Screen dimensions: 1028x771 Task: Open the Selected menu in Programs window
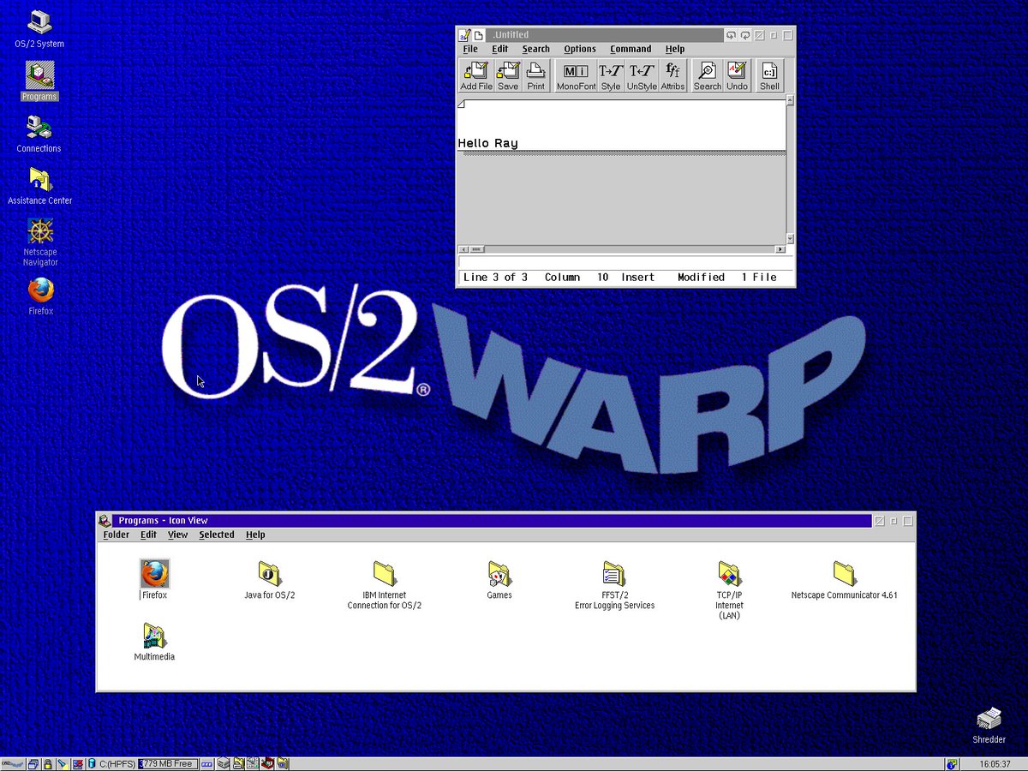[217, 535]
